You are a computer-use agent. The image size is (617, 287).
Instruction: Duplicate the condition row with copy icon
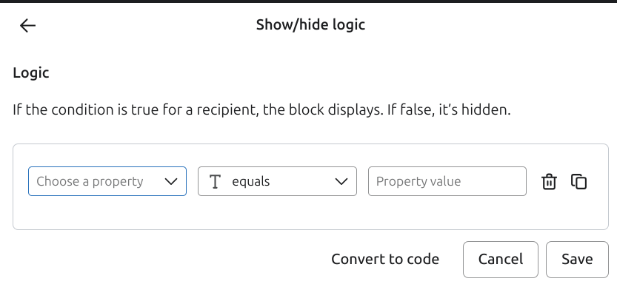point(578,182)
